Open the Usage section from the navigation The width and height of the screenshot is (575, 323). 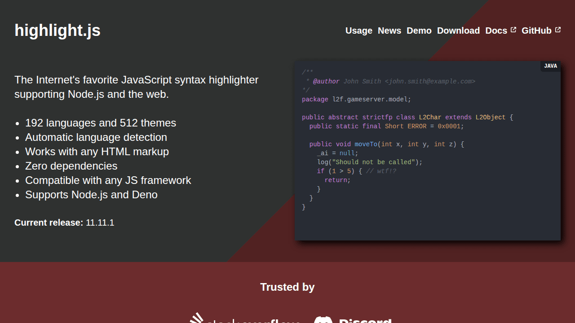358,31
